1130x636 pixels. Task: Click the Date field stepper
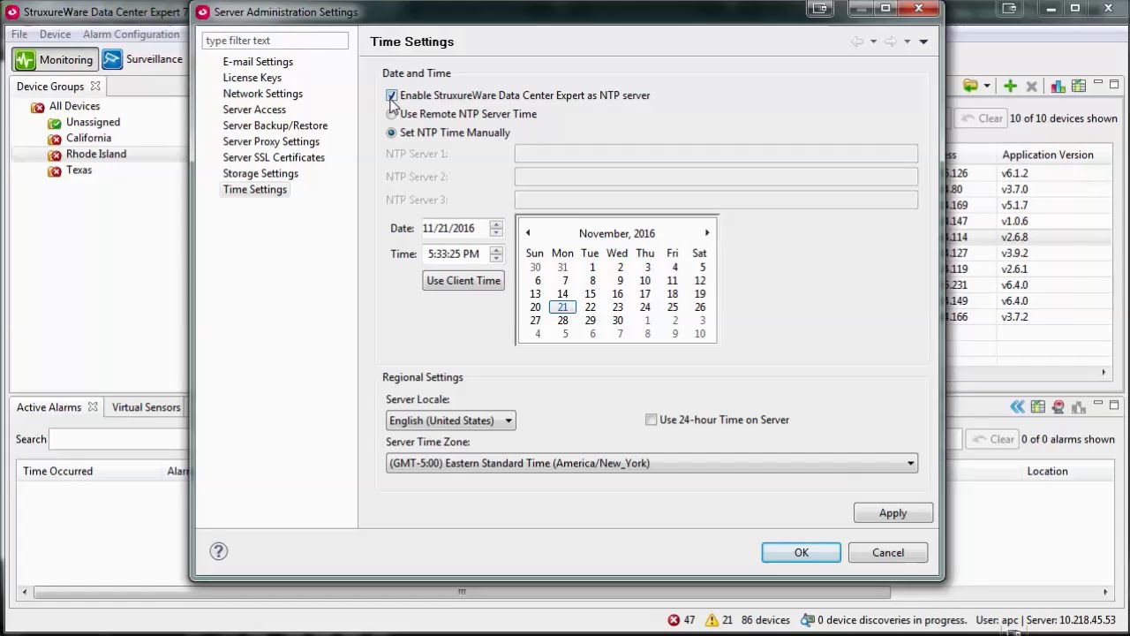(496, 228)
